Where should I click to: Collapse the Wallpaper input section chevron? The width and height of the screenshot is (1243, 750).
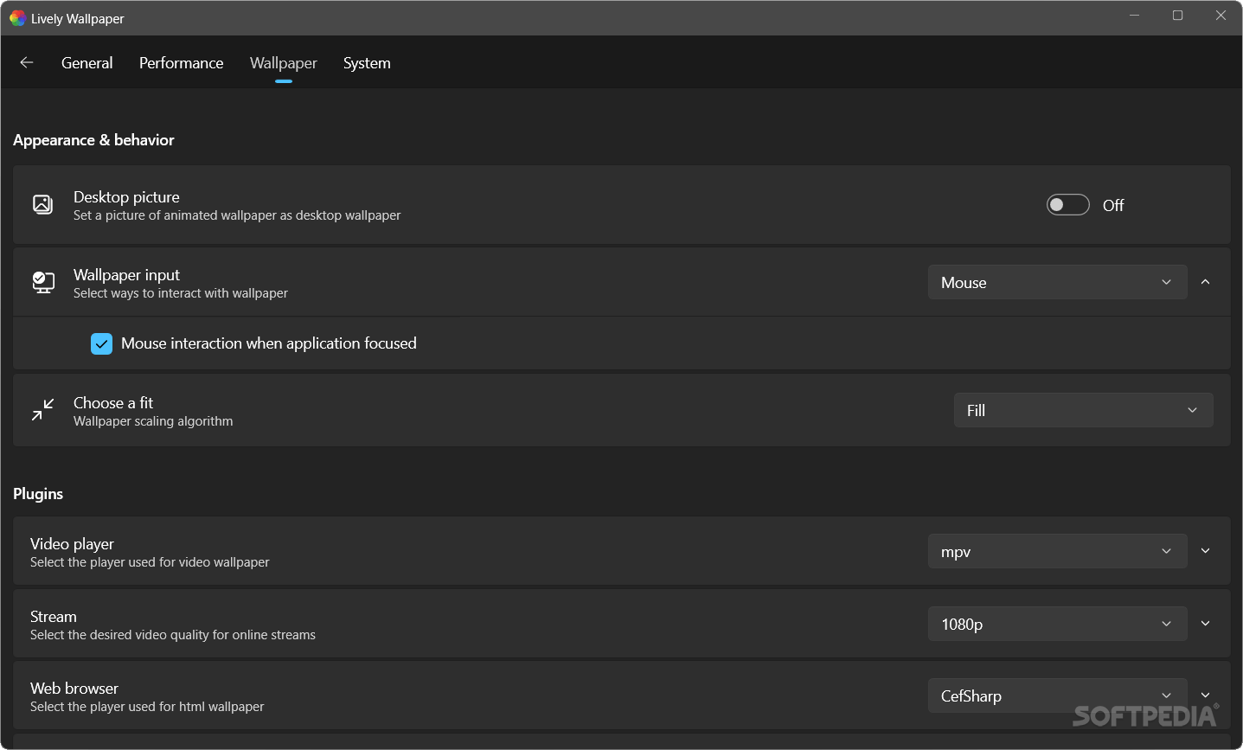pos(1205,282)
